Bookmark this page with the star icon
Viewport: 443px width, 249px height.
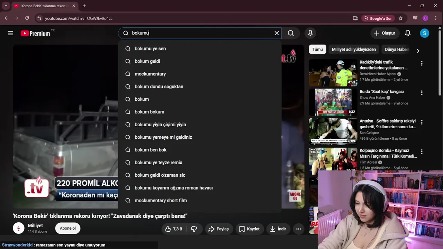(x=401, y=18)
